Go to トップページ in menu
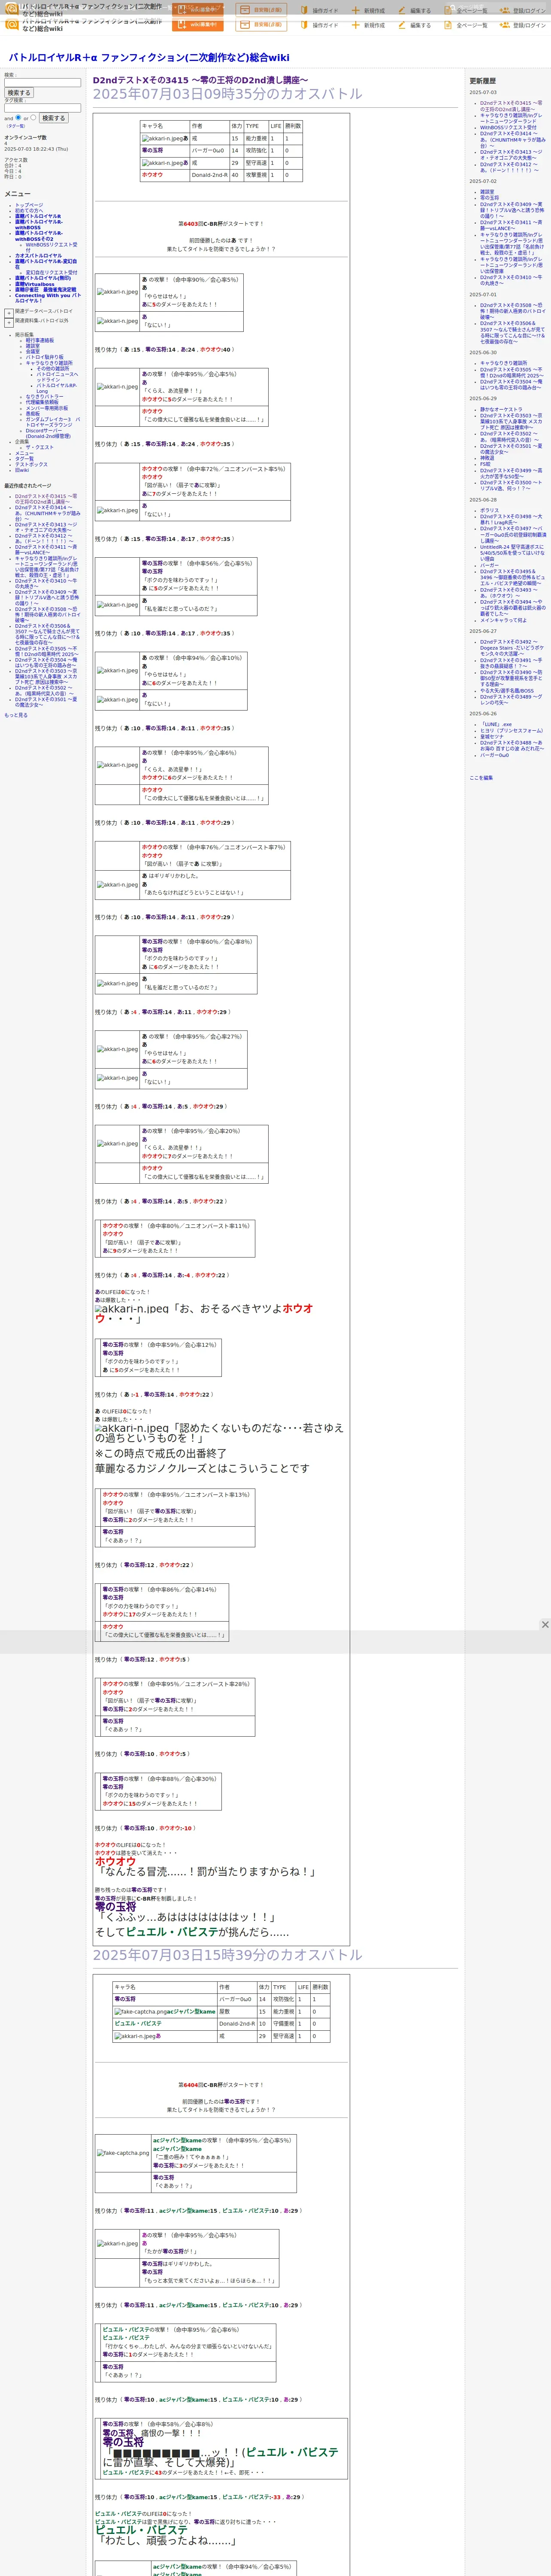Image resolution: width=551 pixels, height=2576 pixels. coord(29,205)
